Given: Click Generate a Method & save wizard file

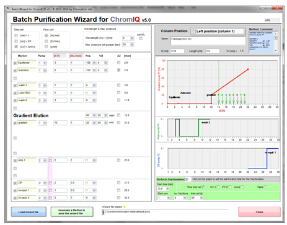Looking at the screenshot, I should pos(72,212).
